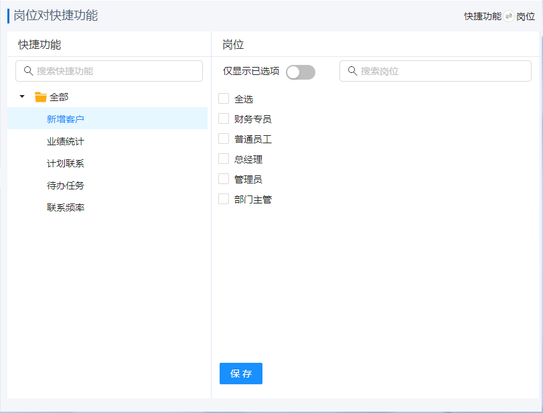Screen dimensions: 543x413
Task: Enable the 总经理 checkbox
Action: [x=224, y=159]
